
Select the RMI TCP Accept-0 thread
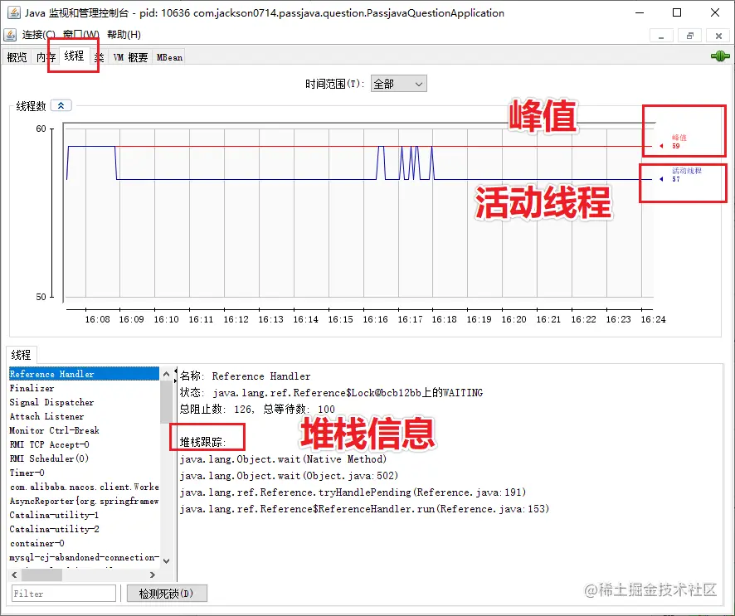(x=84, y=444)
